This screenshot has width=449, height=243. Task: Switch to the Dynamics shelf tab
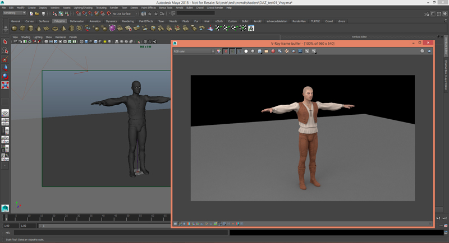pos(111,21)
